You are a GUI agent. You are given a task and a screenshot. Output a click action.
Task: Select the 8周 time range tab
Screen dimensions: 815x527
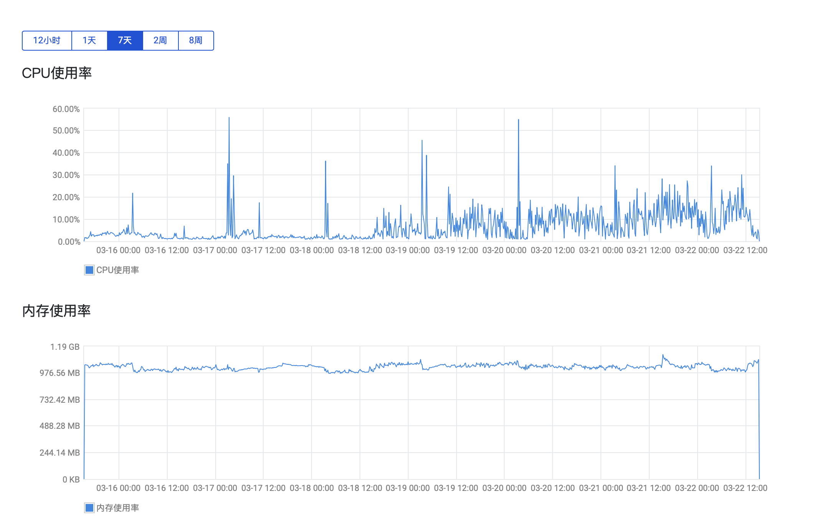(196, 41)
